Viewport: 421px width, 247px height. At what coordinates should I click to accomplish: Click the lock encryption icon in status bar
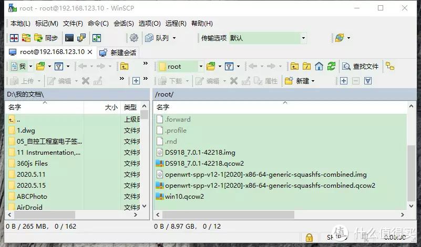click(x=309, y=238)
